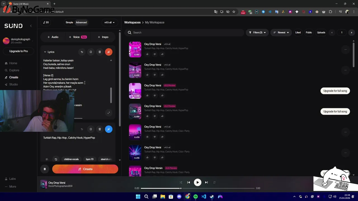Skip to the next track
Screen dimensions: 358x201
[x=206, y=182]
